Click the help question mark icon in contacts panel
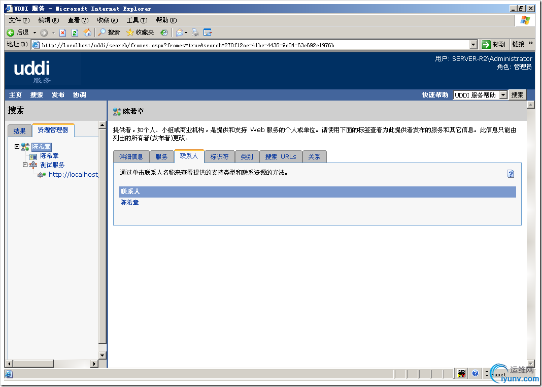Viewport: 542px width, 387px height. (x=511, y=174)
